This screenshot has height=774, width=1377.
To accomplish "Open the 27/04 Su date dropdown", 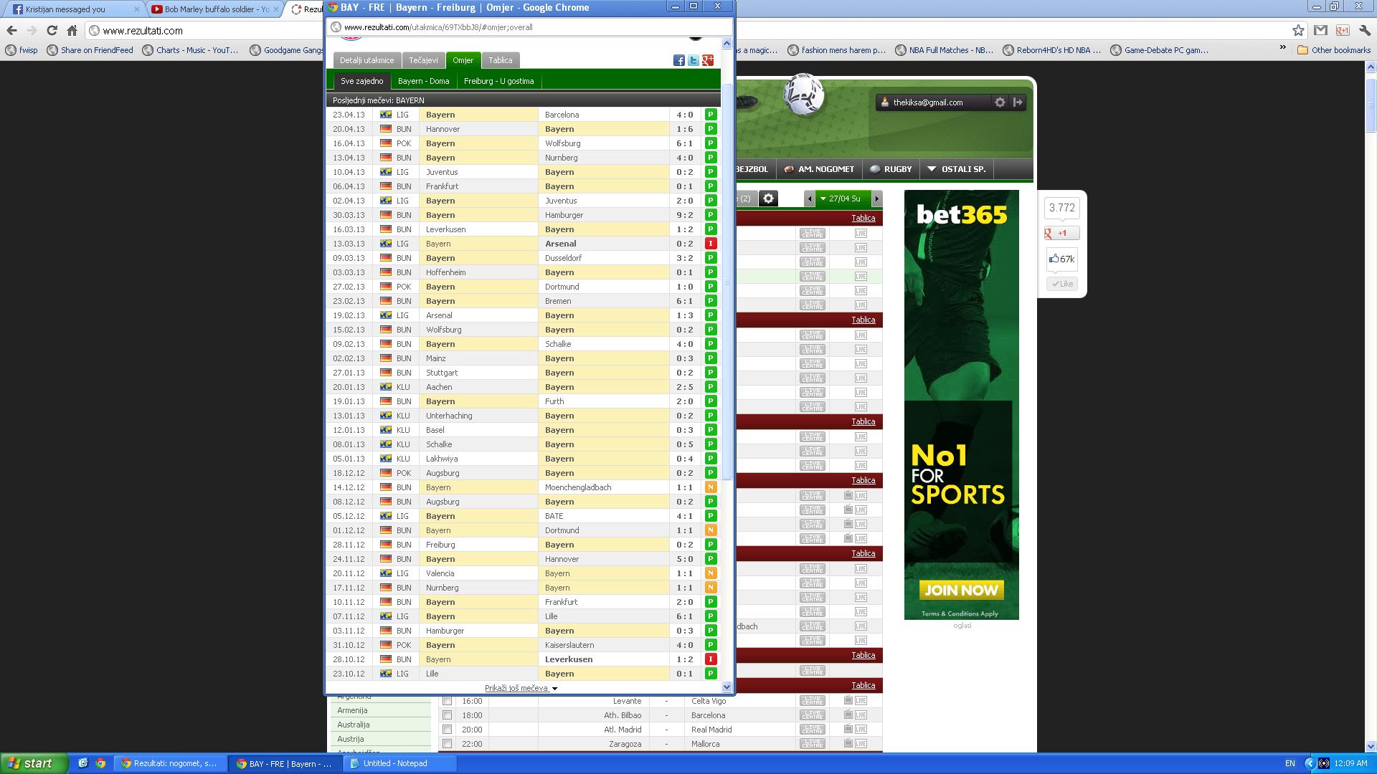I will coord(843,199).
